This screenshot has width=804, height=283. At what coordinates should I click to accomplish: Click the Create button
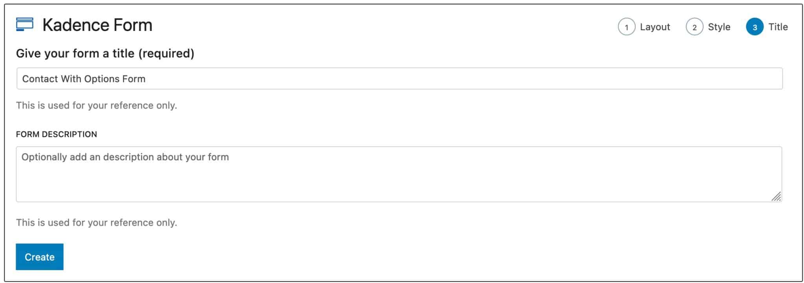click(40, 257)
